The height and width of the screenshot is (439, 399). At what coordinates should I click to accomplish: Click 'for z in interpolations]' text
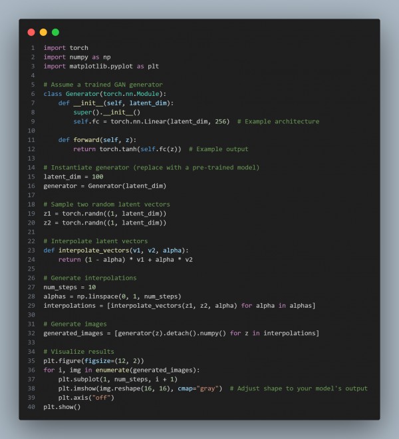[x=275, y=333]
